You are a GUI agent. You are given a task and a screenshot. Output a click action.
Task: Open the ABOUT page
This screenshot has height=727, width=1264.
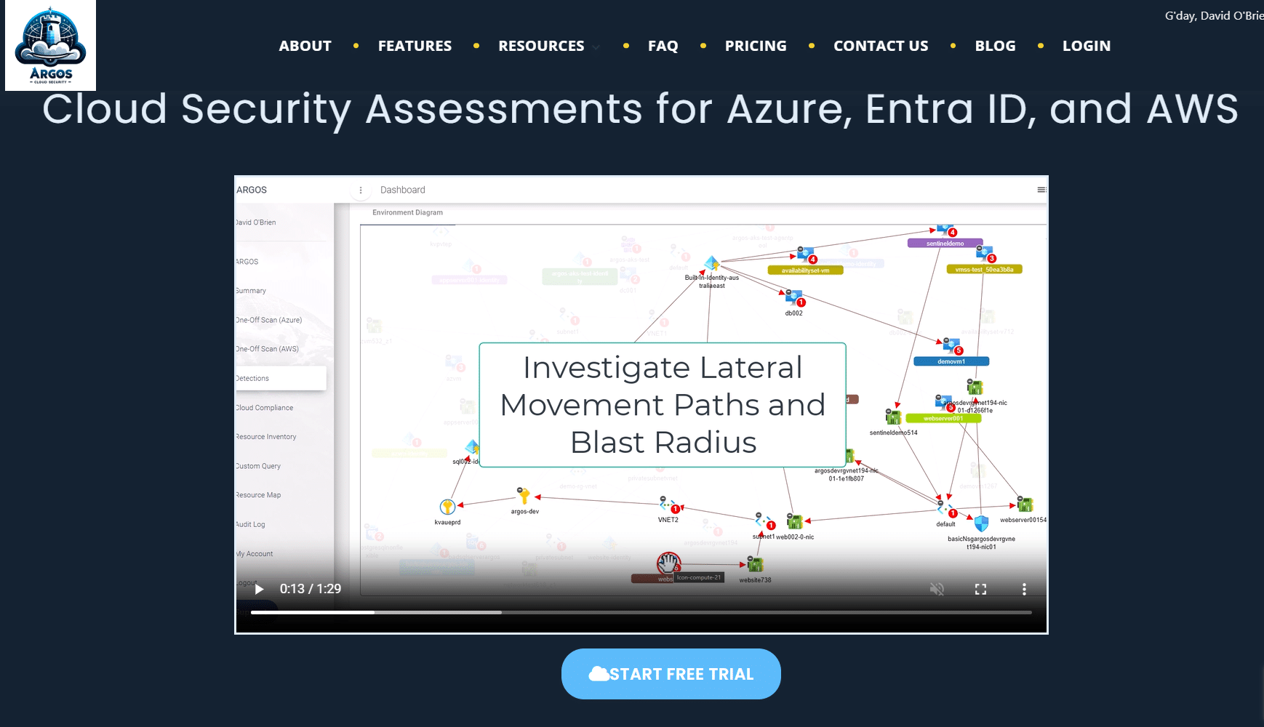[x=305, y=46]
